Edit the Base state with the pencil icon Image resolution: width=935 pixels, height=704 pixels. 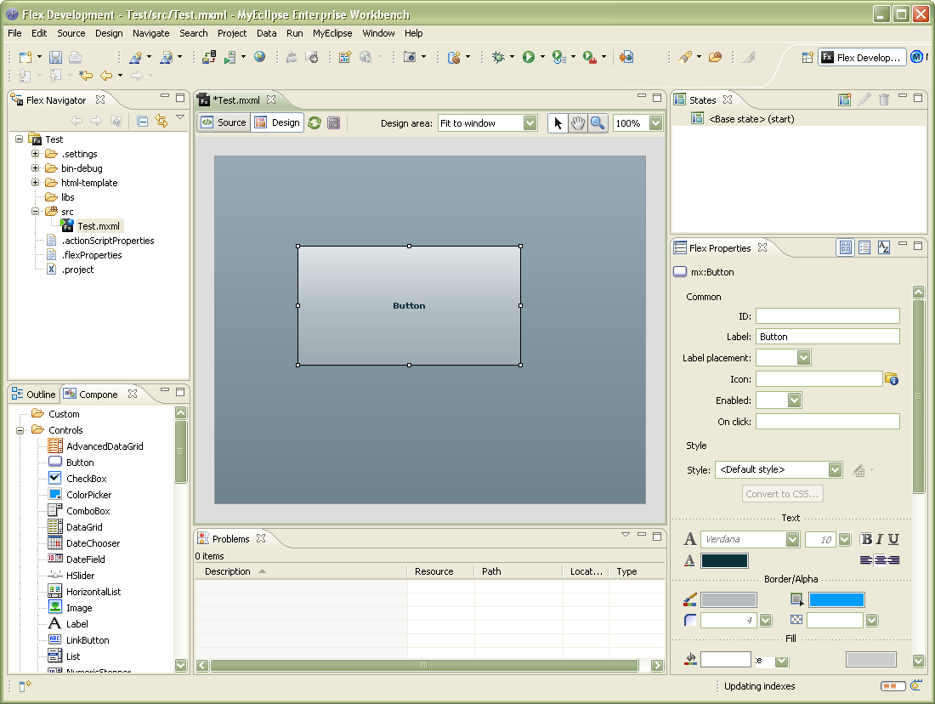(864, 99)
